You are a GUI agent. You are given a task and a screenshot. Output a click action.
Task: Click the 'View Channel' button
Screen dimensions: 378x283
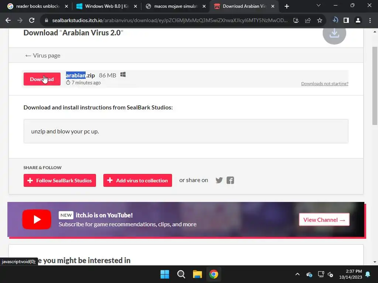click(324, 220)
